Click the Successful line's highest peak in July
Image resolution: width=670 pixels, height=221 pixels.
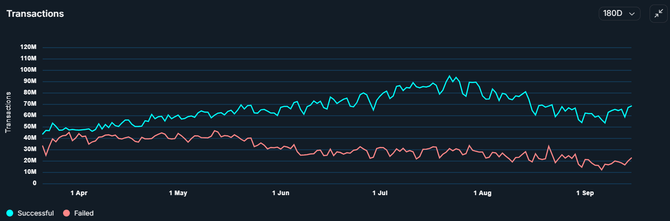click(450, 76)
